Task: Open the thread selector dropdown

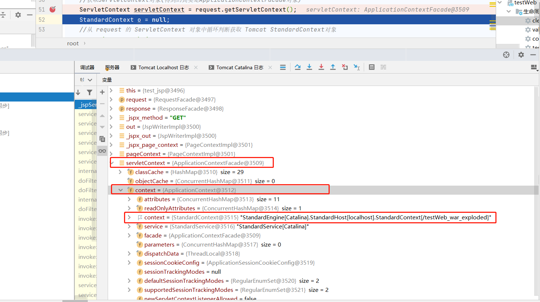Action: pos(90,80)
